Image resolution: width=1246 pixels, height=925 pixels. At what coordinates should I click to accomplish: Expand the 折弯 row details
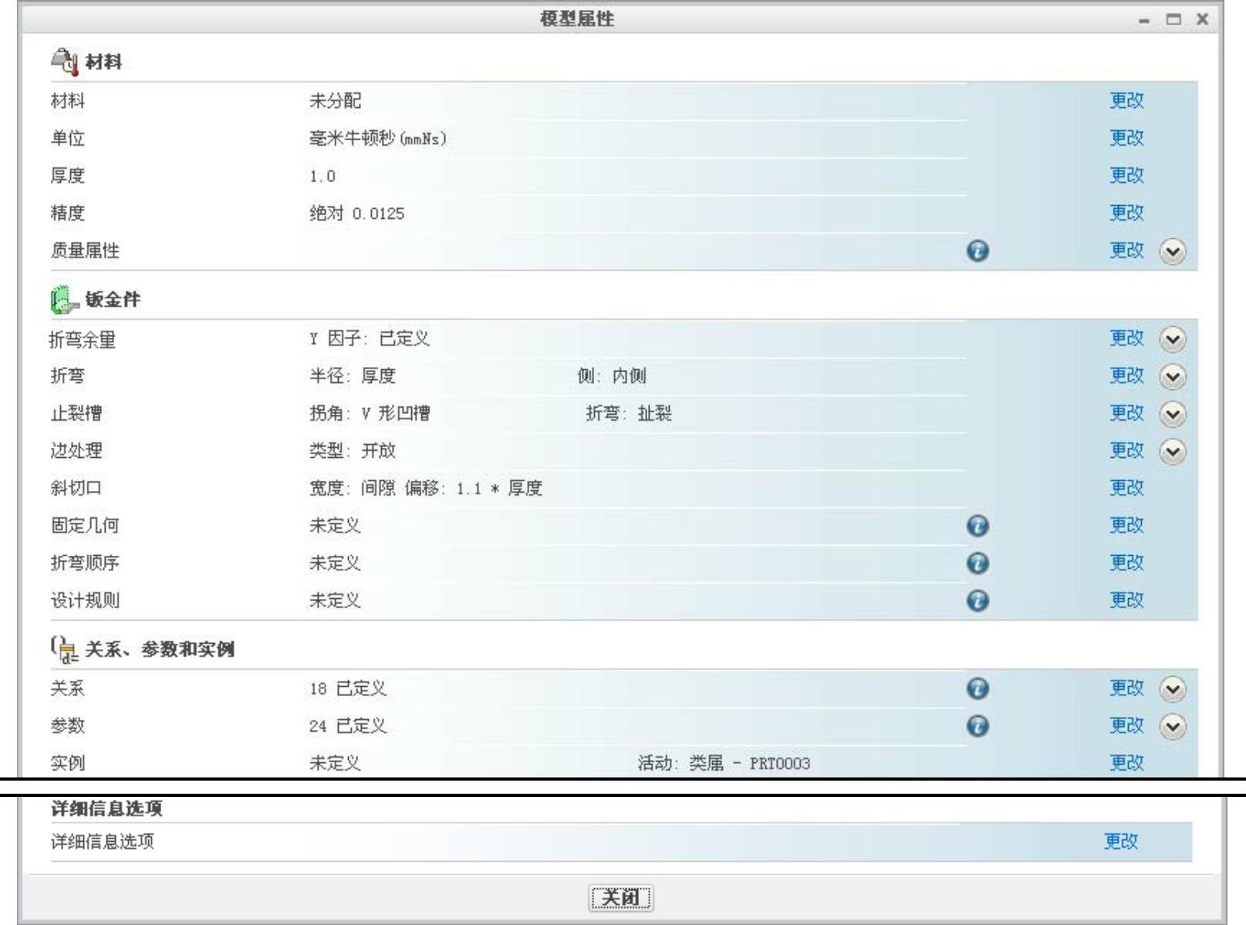coord(1173,377)
